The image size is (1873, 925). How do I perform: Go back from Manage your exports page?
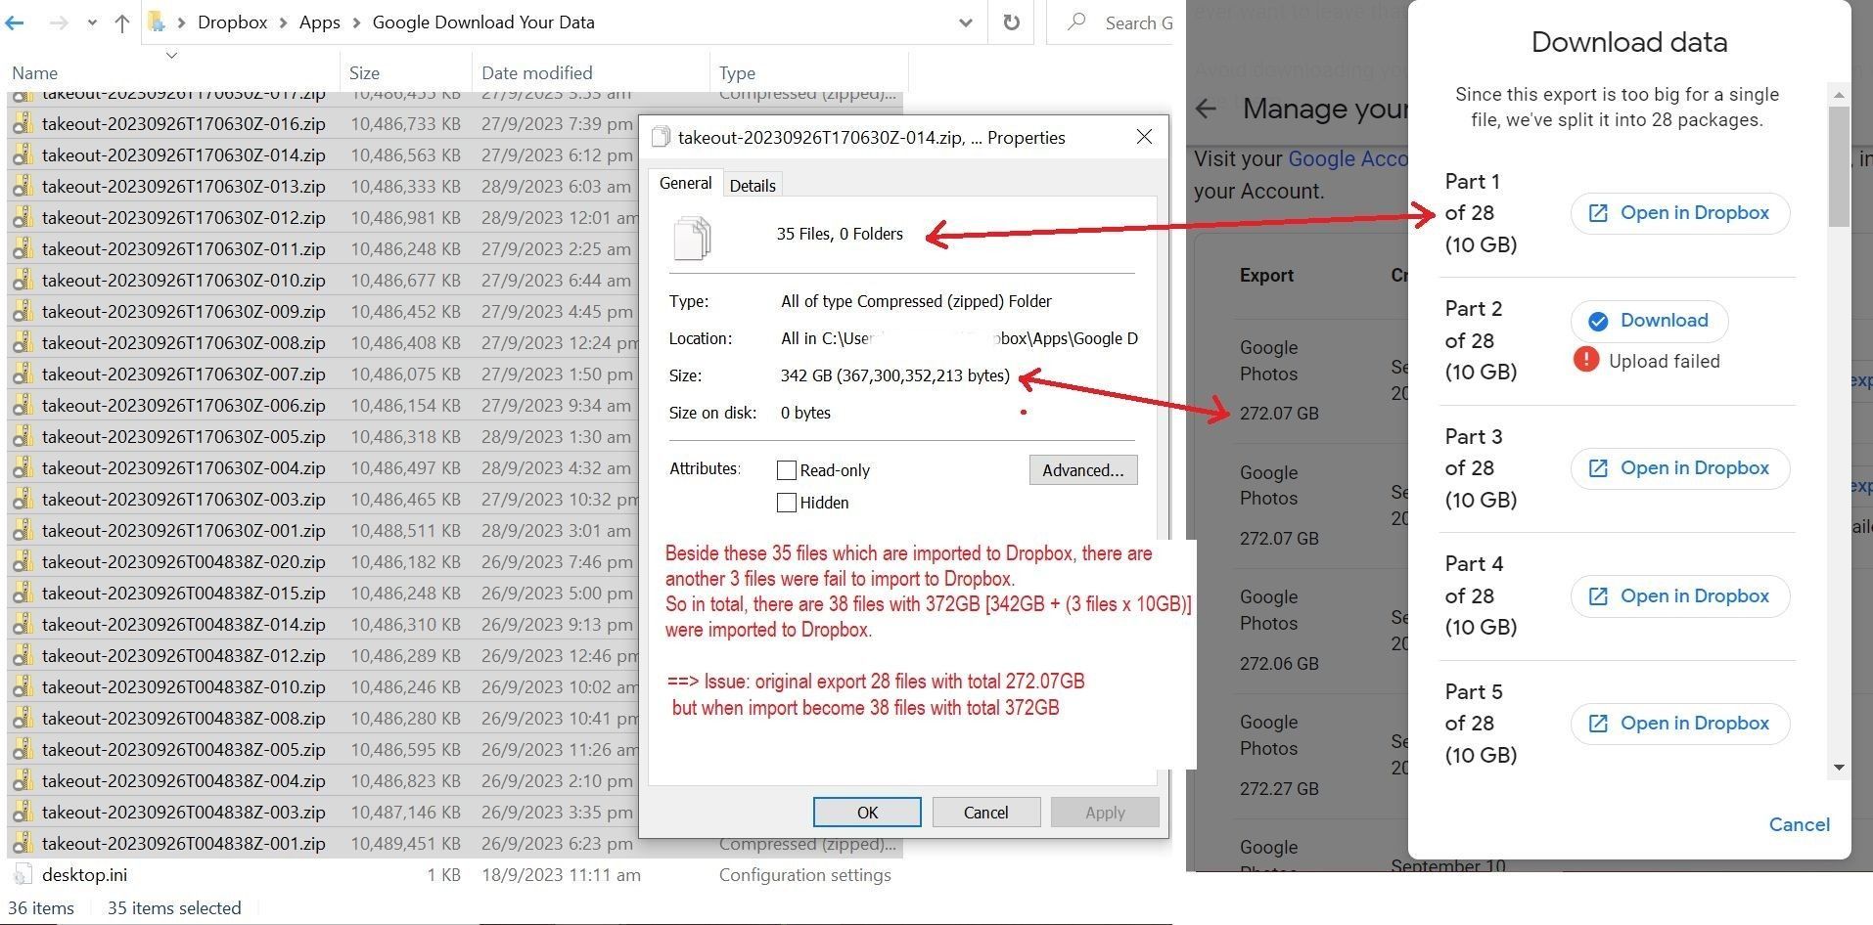coord(1207,109)
